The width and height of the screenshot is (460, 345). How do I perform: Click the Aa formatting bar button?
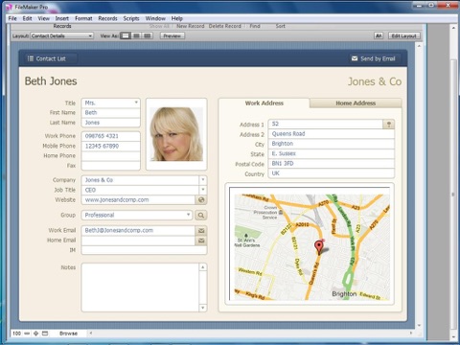click(x=379, y=35)
